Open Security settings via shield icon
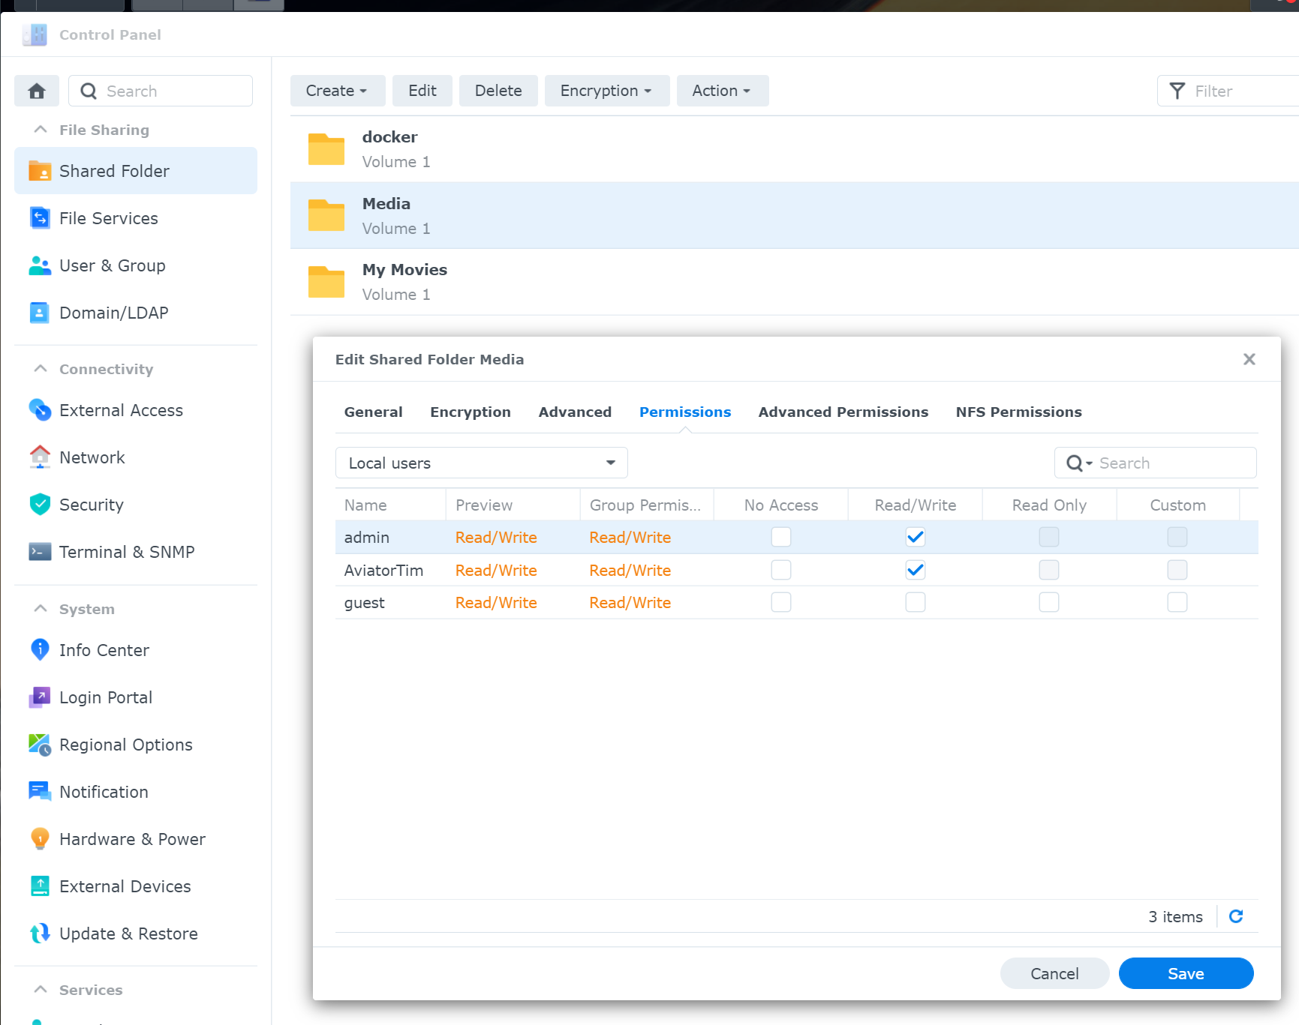This screenshot has width=1299, height=1025. click(40, 505)
